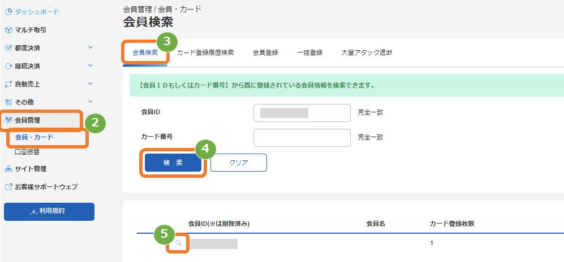Open the 口座振替 submenu item
Screen dimensions: 564x262
pyautogui.click(x=27, y=152)
